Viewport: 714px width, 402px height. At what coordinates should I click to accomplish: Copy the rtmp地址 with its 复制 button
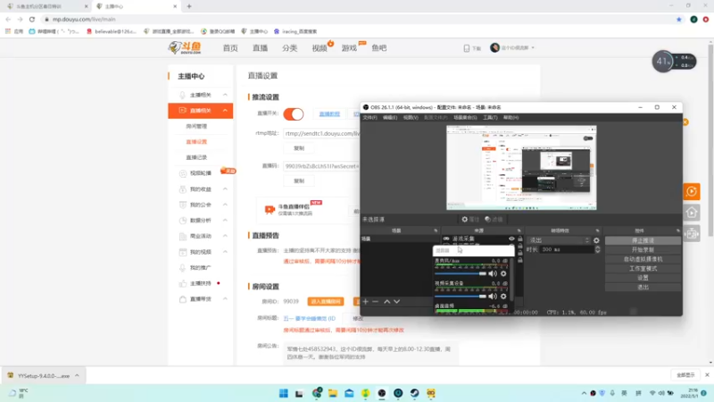tap(299, 148)
